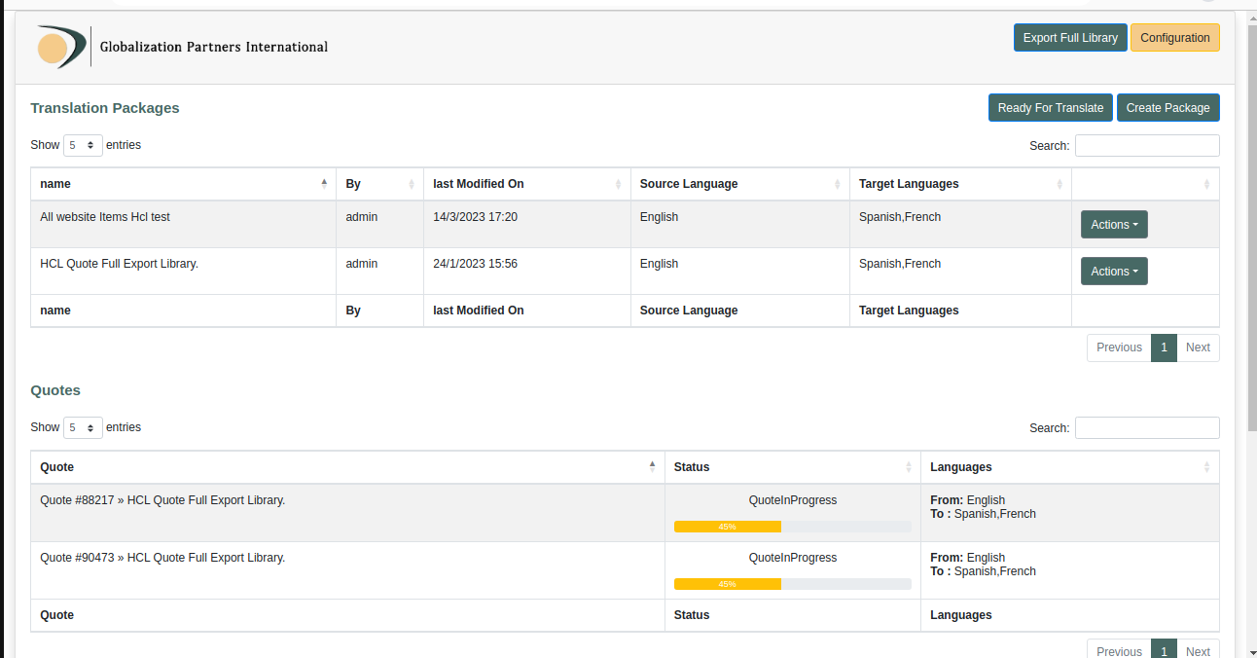
Task: Click Quote #90473 row text
Action: coord(162,558)
